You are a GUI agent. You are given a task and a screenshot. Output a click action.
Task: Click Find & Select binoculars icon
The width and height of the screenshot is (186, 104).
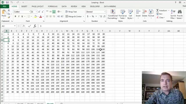[180, 12]
